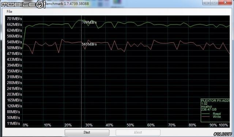
Task: Click the 709MB/s read value label
Action: (89, 22)
